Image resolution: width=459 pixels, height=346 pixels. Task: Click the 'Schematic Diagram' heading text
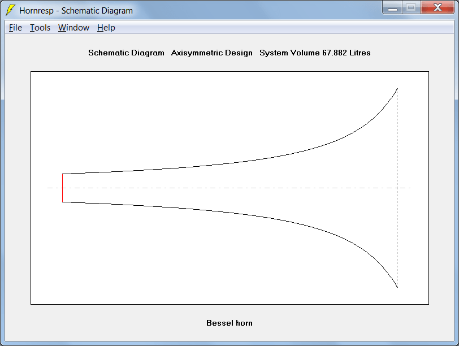pos(126,53)
